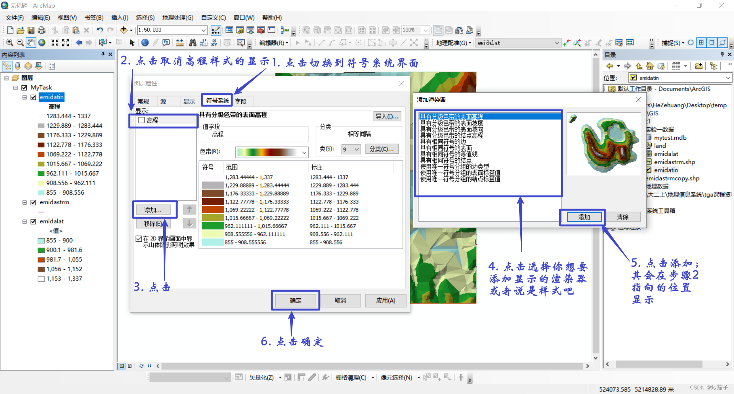Viewport: 734px width, 394px height.
Task: Click the Full Extent globe icon
Action: pos(42,42)
